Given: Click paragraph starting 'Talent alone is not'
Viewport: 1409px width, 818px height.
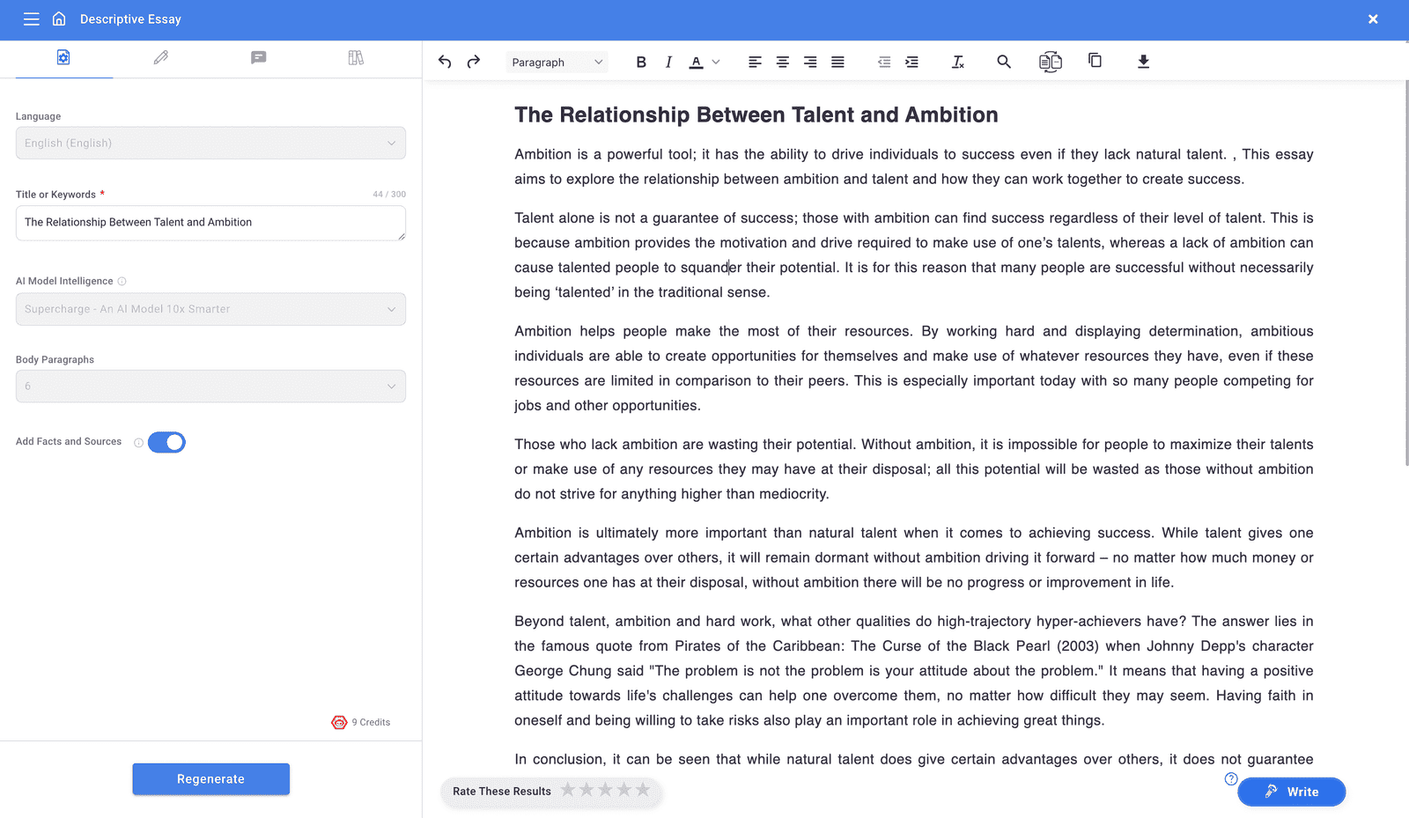Looking at the screenshot, I should 914,255.
